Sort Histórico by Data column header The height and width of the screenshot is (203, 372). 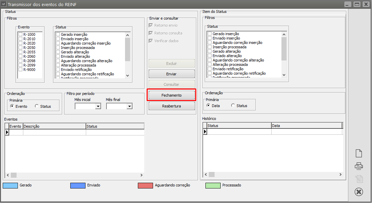click(x=306, y=126)
